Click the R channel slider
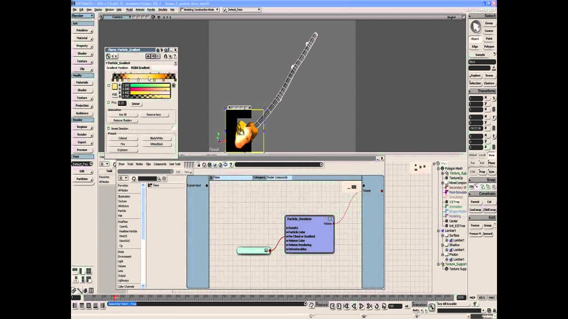Viewport: 568px width, 319px height. (x=150, y=85)
